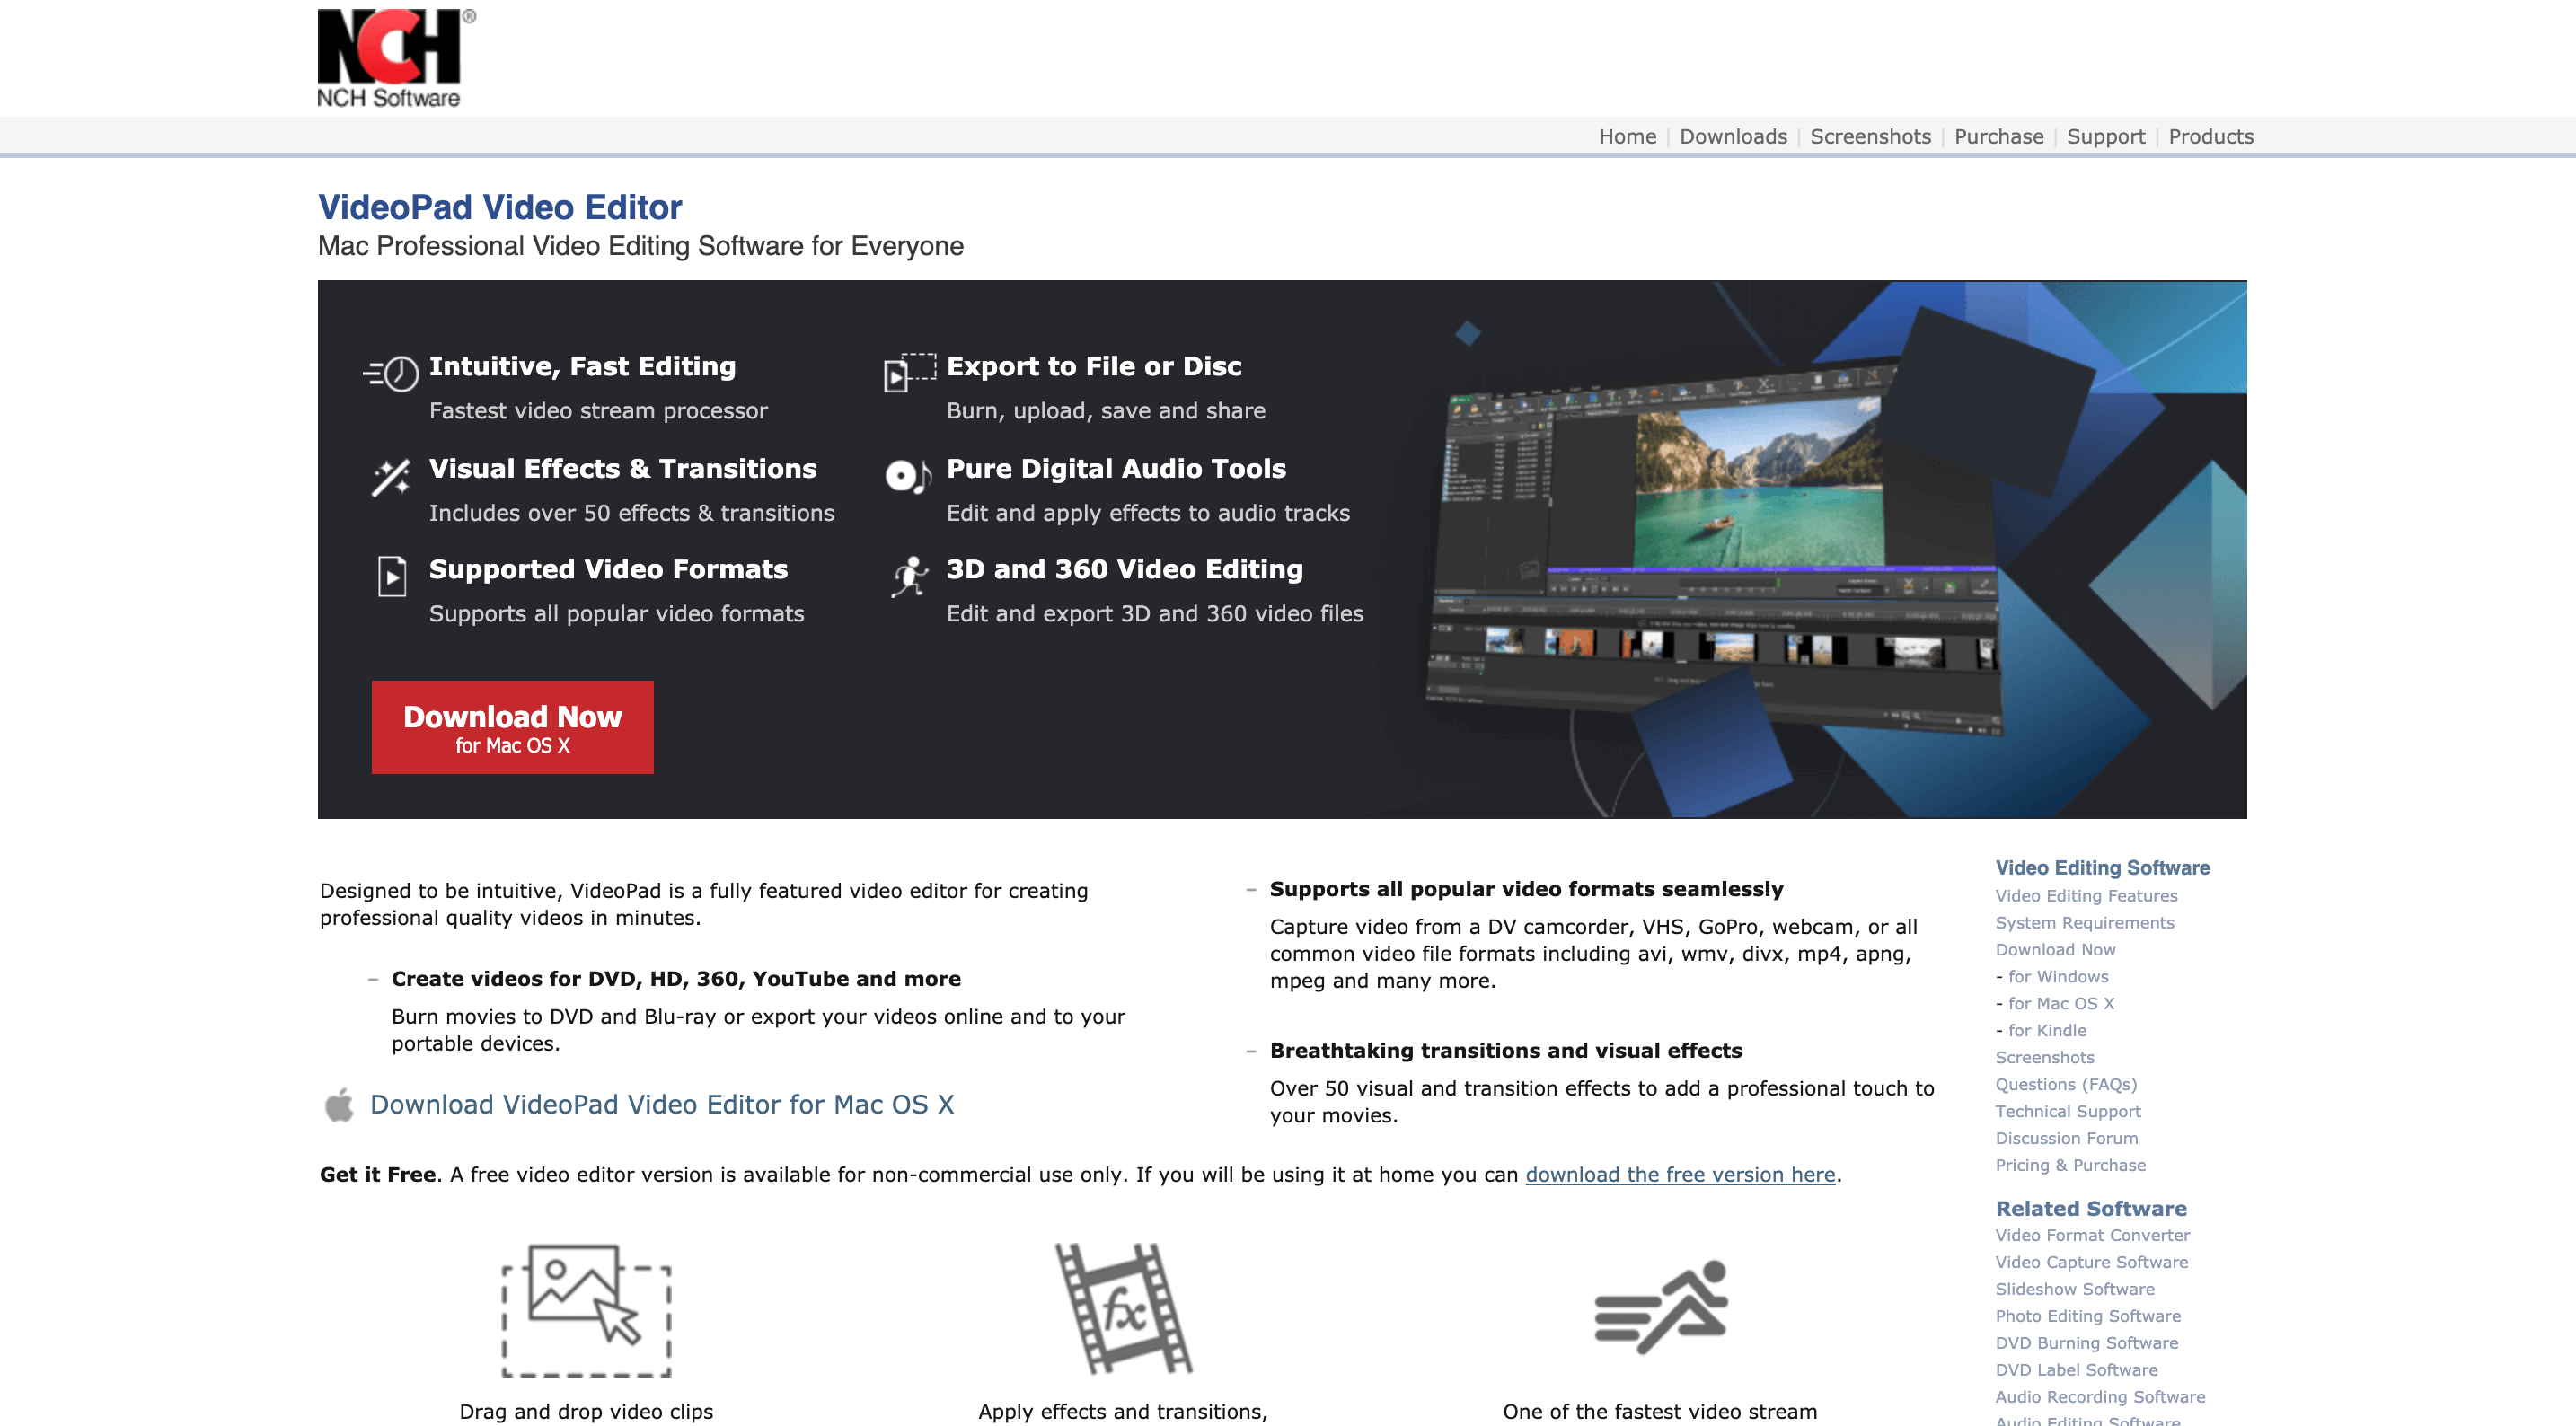Open the sidebar Screenshots link
The width and height of the screenshot is (2576, 1426).
[x=2044, y=1058]
